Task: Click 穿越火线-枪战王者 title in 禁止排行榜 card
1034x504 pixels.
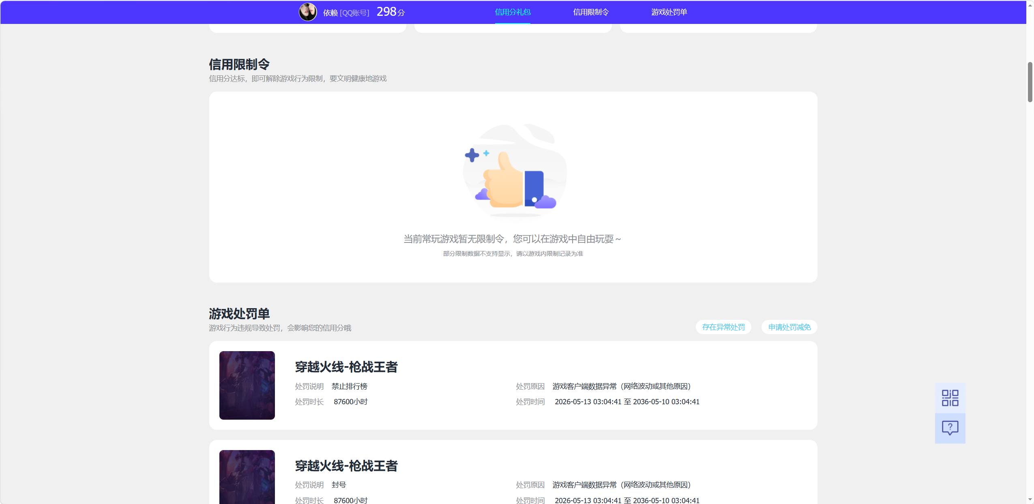Action: pos(346,367)
